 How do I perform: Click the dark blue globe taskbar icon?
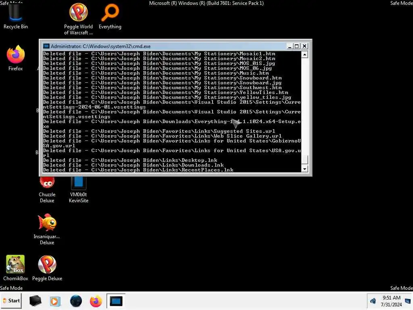click(76, 301)
